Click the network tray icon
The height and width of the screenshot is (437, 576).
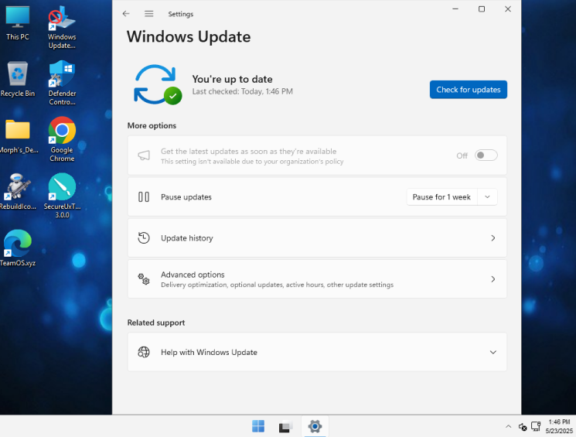click(536, 426)
